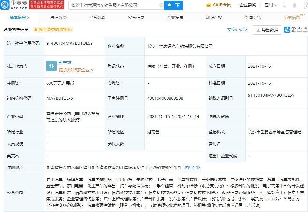
Task: Open 文字介绍 expander link
Action: click(x=237, y=30)
